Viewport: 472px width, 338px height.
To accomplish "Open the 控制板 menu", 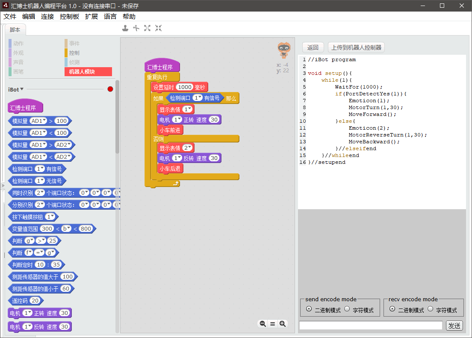I will [x=69, y=16].
